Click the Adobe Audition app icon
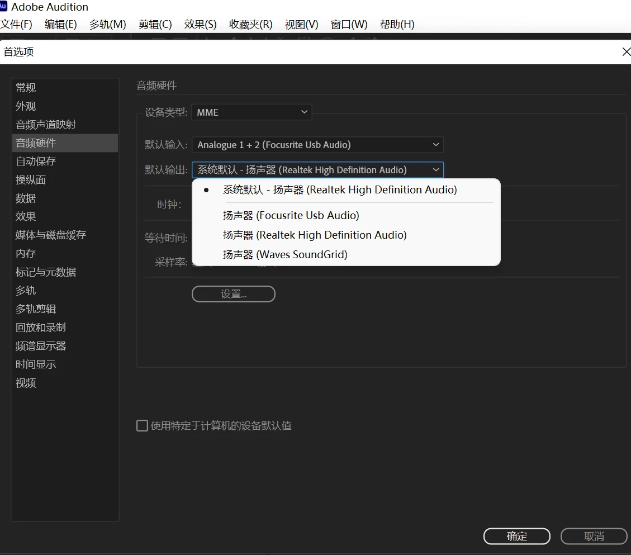 click(3, 6)
